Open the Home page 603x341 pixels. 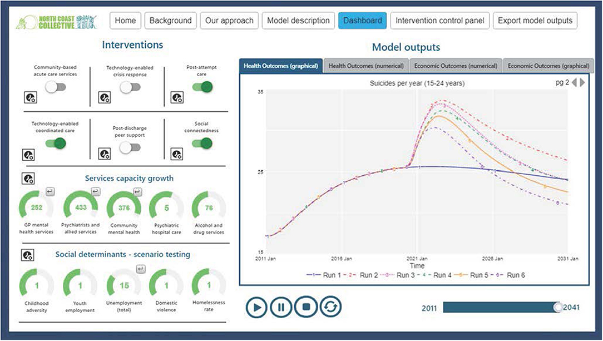click(125, 21)
